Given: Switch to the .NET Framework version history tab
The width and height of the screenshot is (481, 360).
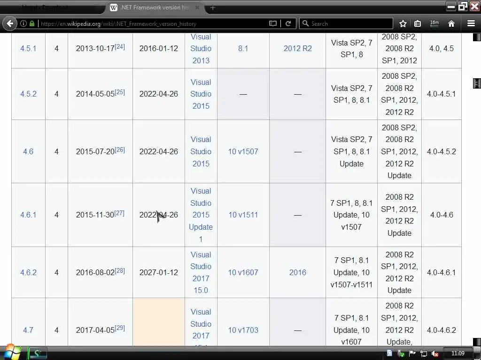Looking at the screenshot, I should tap(154, 7).
